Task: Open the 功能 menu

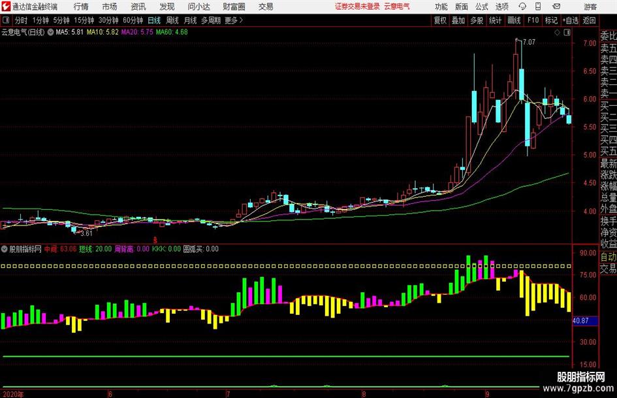Action: pos(441,7)
